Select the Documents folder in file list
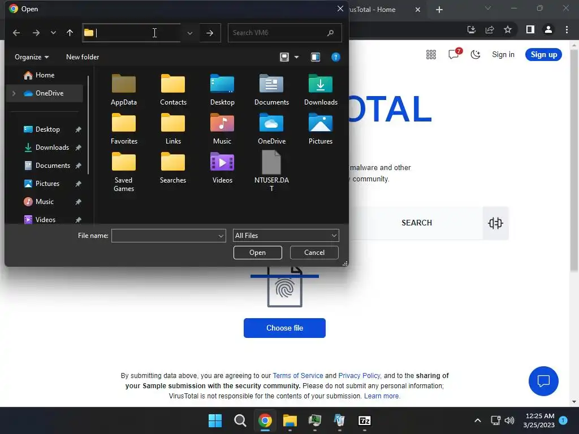The image size is (579, 434). [271, 90]
